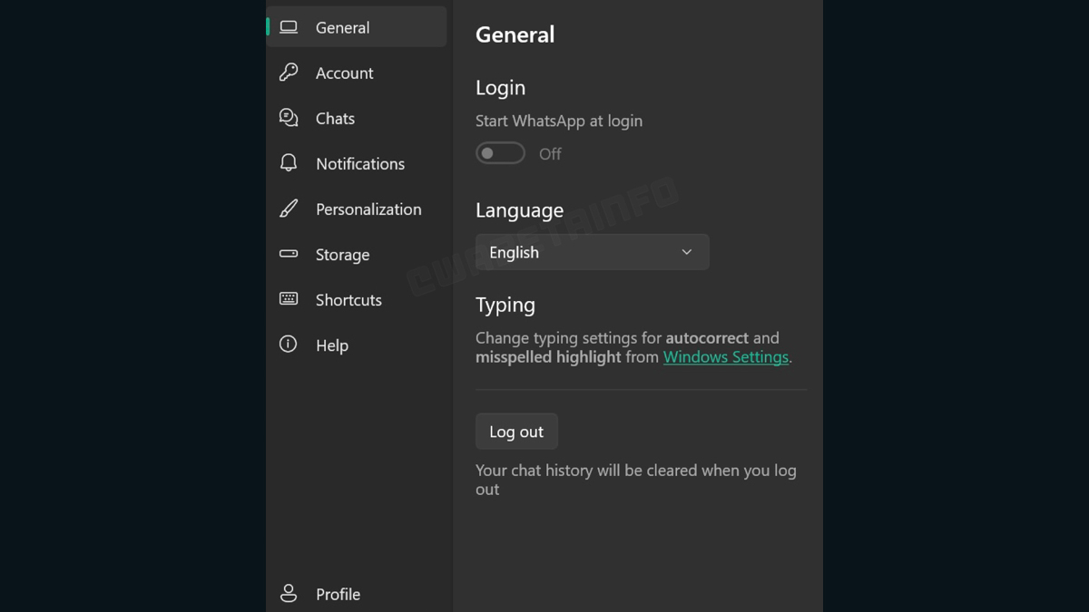Click the Chats bubble icon
This screenshot has height=612, width=1089.
click(289, 118)
